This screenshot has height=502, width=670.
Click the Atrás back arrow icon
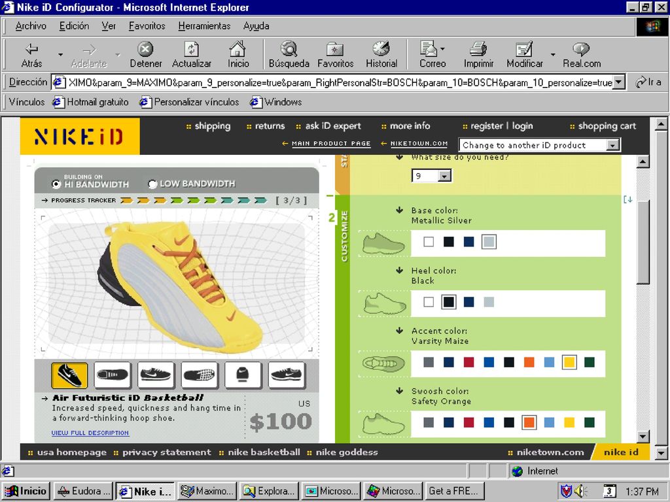(31, 48)
